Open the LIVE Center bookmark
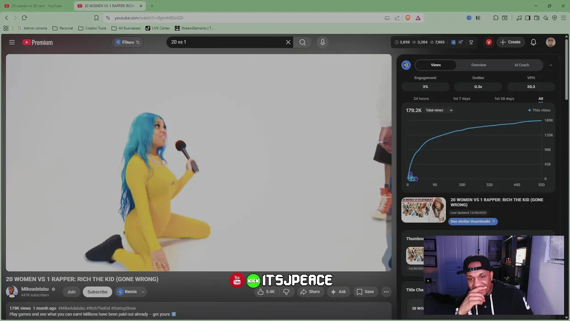This screenshot has height=321, width=570. (158, 28)
